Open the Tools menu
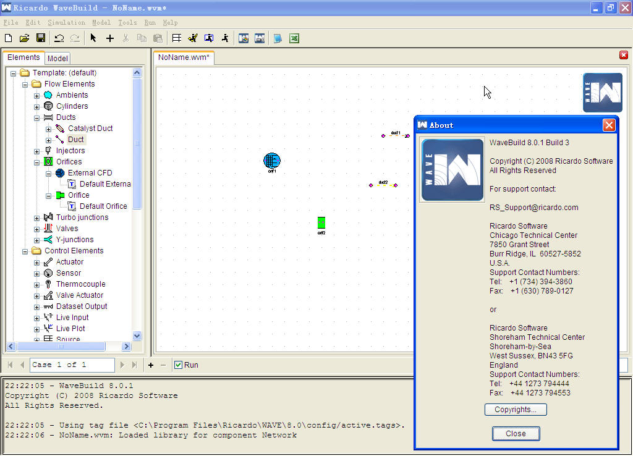The height and width of the screenshot is (456, 633). point(127,23)
